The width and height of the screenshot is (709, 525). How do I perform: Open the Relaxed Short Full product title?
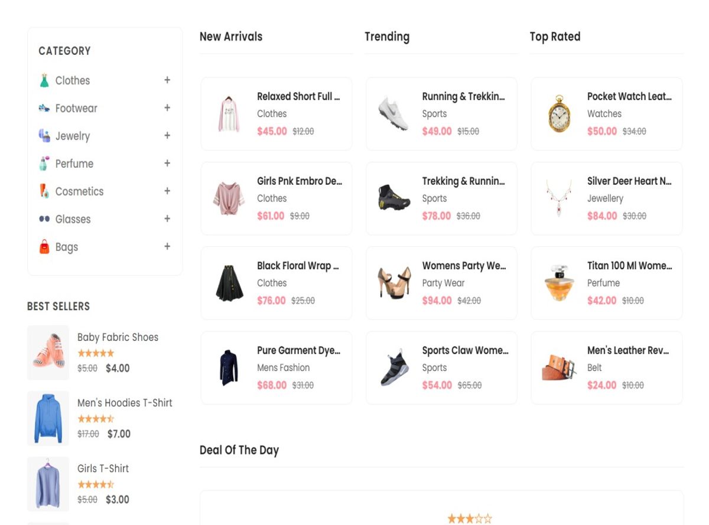coord(298,96)
